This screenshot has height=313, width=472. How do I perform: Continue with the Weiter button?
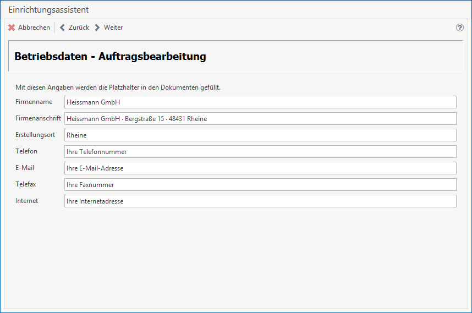pyautogui.click(x=113, y=28)
